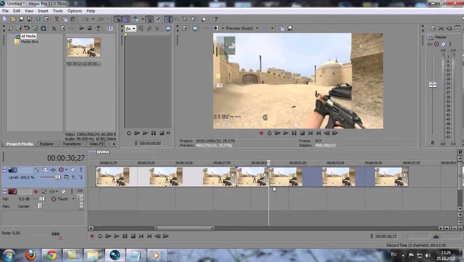Expand Auto Ripple mode dropdown arrow

pyautogui.click(x=143, y=19)
